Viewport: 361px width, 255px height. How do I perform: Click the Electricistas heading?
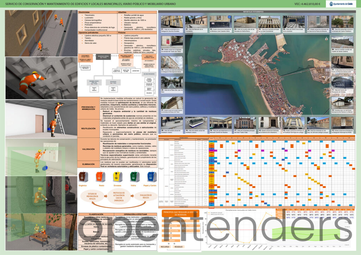click(x=84, y=12)
